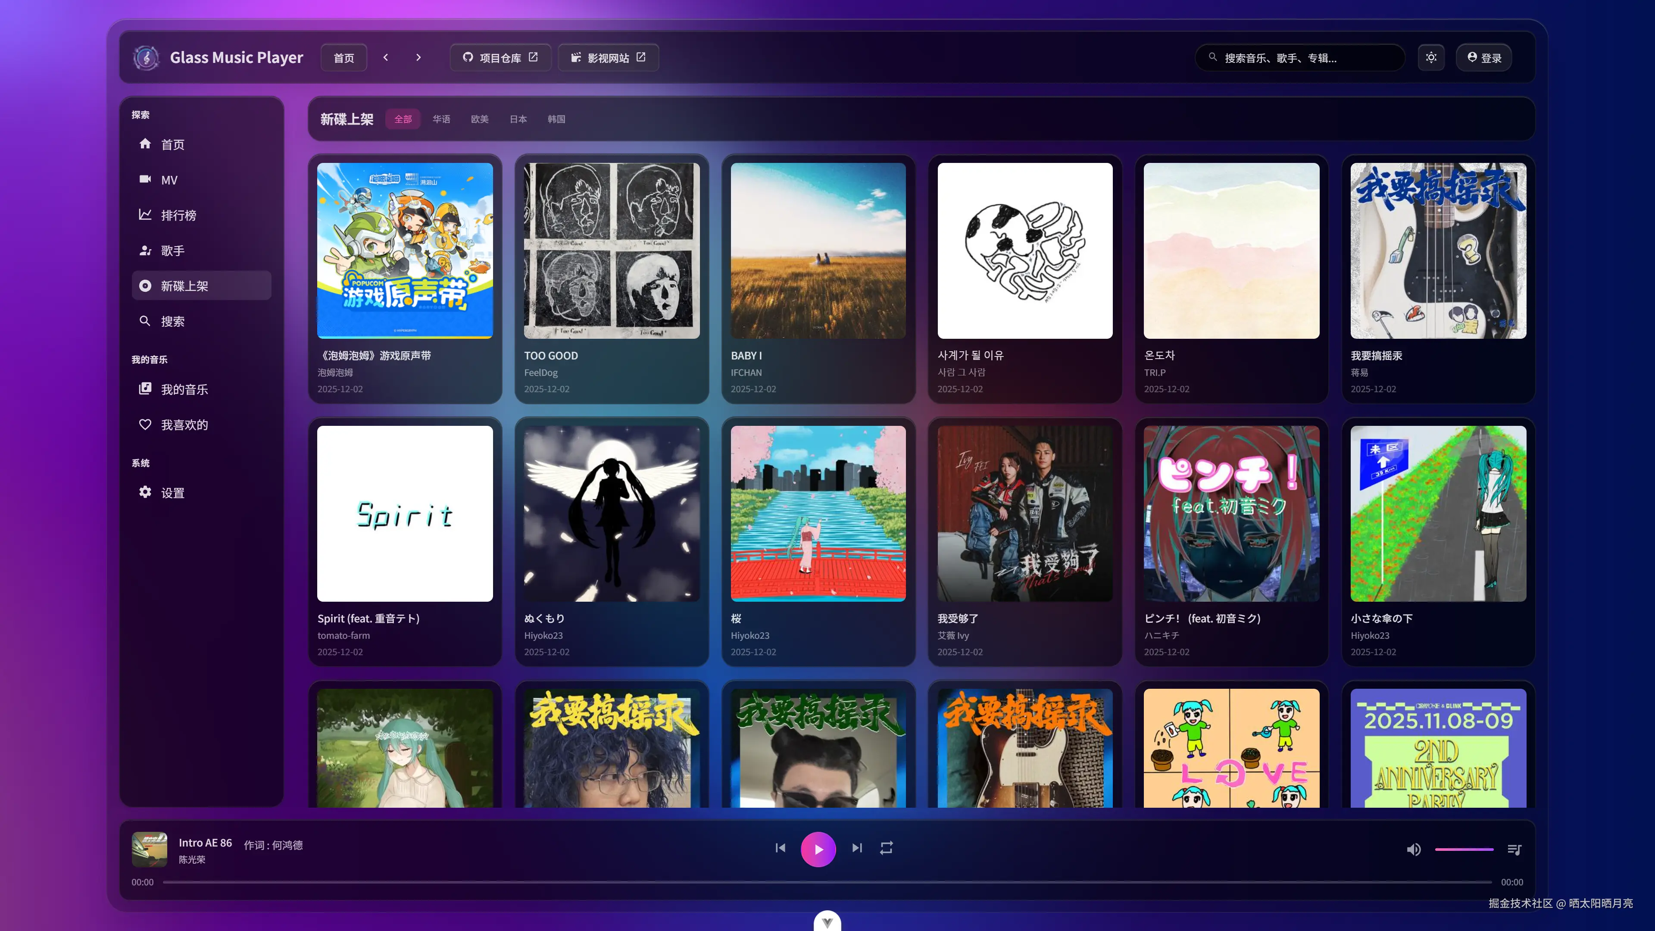Go to the previous track
Viewport: 1655px width, 931px height.
(x=780, y=848)
